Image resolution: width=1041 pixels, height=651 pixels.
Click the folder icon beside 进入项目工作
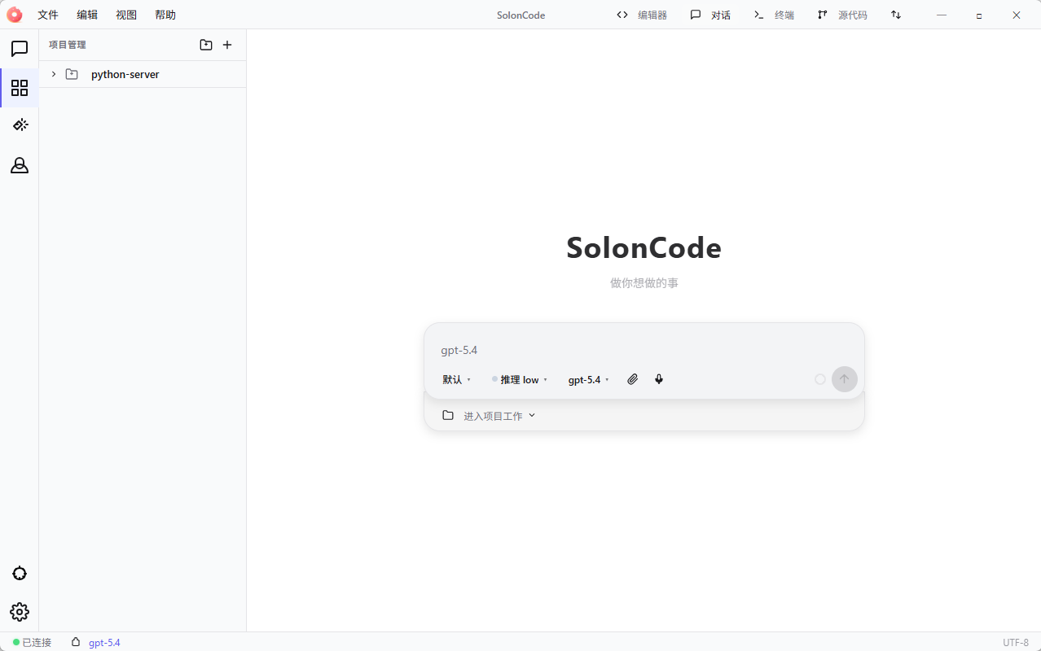(x=448, y=415)
